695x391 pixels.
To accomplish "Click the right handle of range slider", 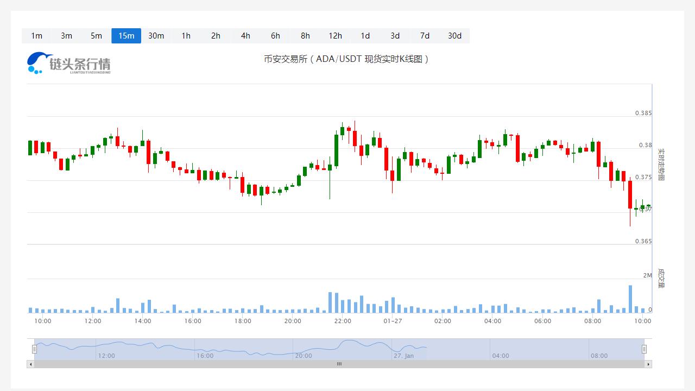I will [645, 349].
